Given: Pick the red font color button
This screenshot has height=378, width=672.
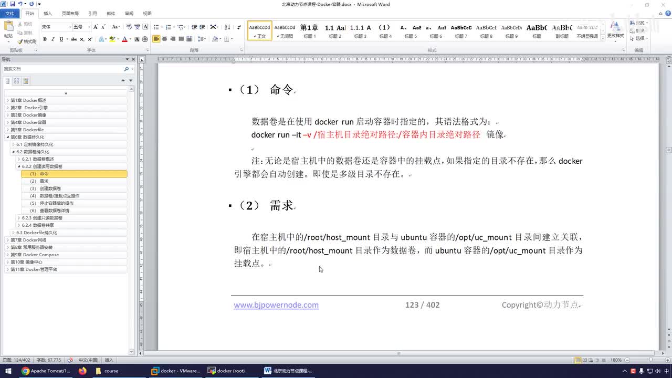Looking at the screenshot, I should pyautogui.click(x=124, y=39).
